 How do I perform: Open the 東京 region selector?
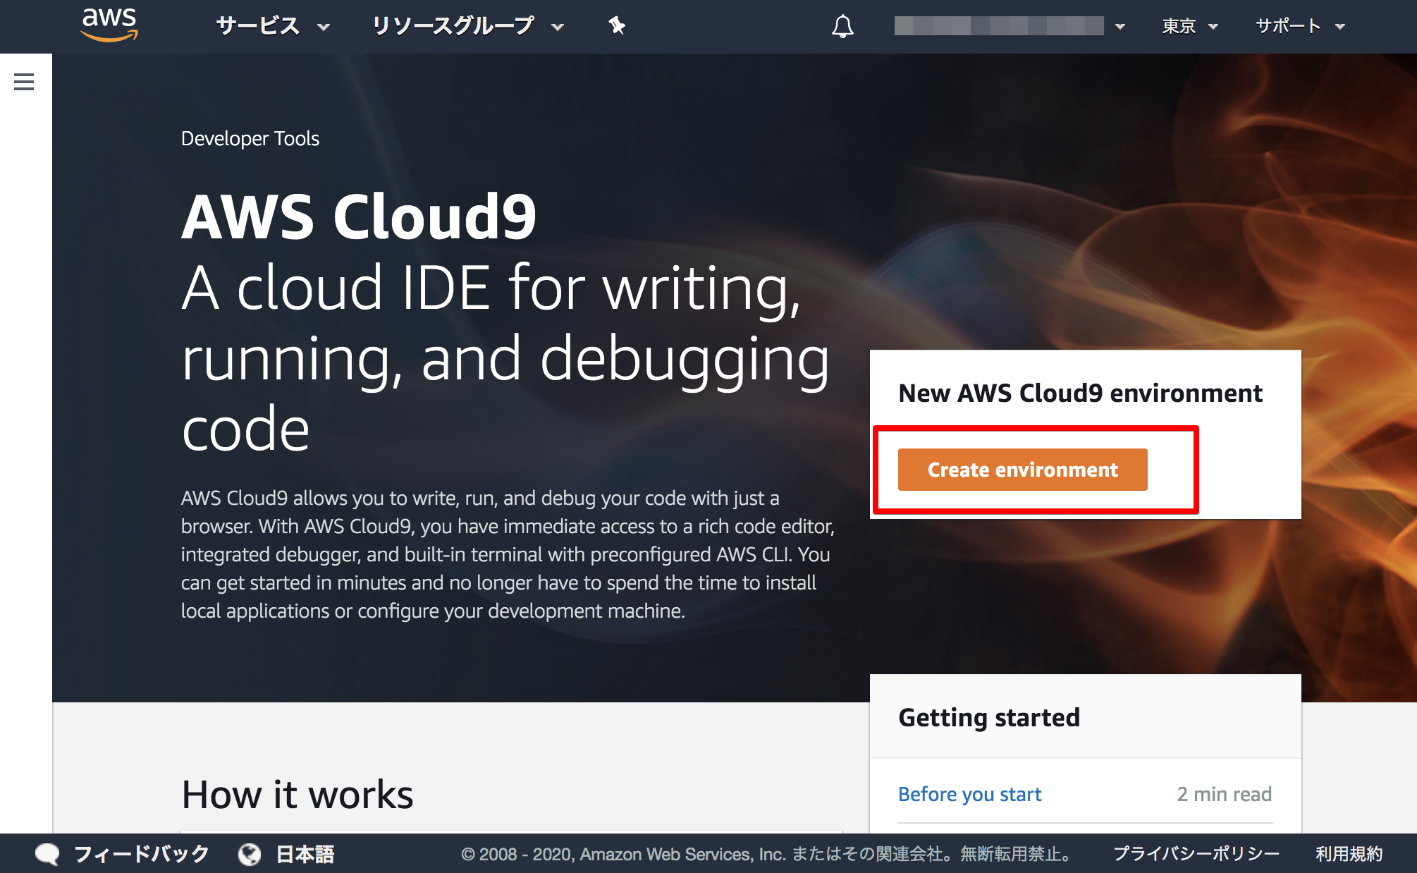tap(1189, 26)
